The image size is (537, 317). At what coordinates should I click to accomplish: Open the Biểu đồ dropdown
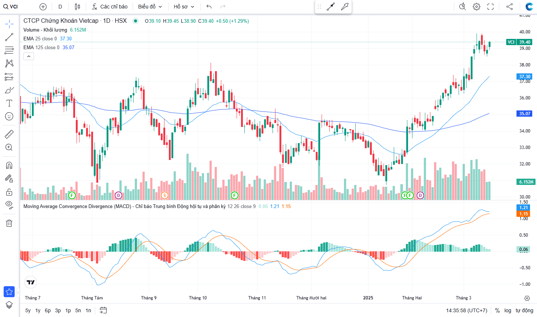[x=150, y=7]
